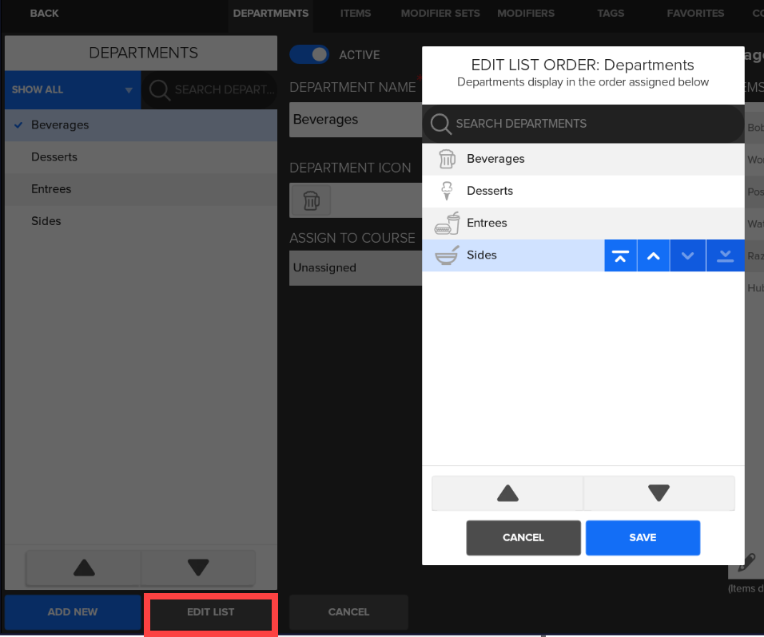
Task: Save the edited list order
Action: click(643, 537)
